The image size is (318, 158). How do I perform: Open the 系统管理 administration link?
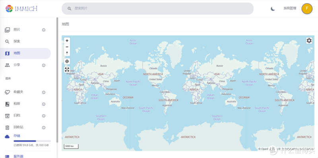[x=290, y=8]
